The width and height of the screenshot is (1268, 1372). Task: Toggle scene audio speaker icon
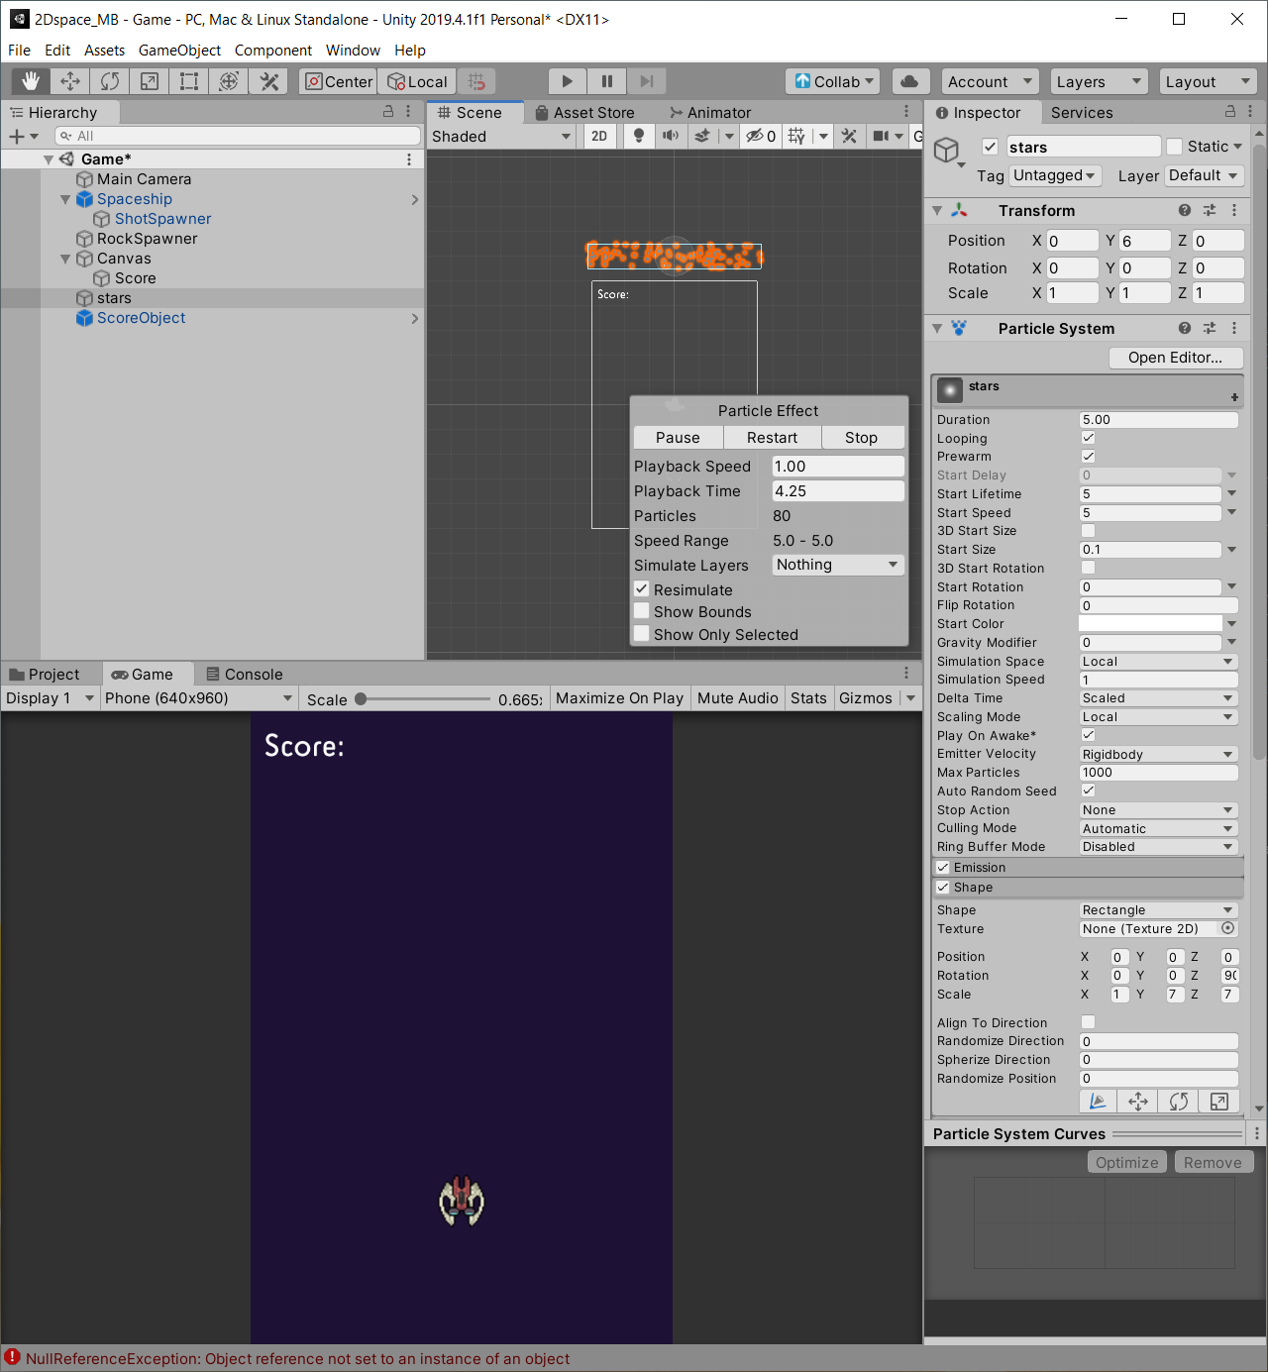671,136
